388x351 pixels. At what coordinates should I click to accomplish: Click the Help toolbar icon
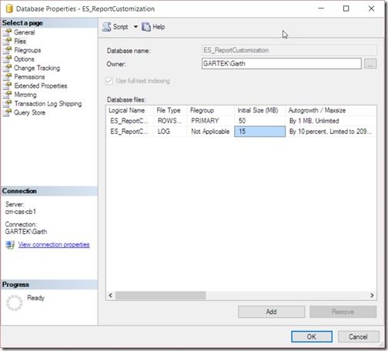146,27
